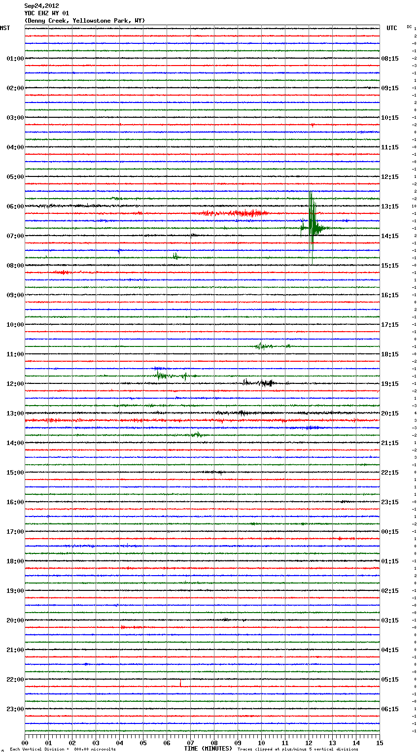Select the 06:00 MST row label
This screenshot has width=419, height=756.
(15, 206)
